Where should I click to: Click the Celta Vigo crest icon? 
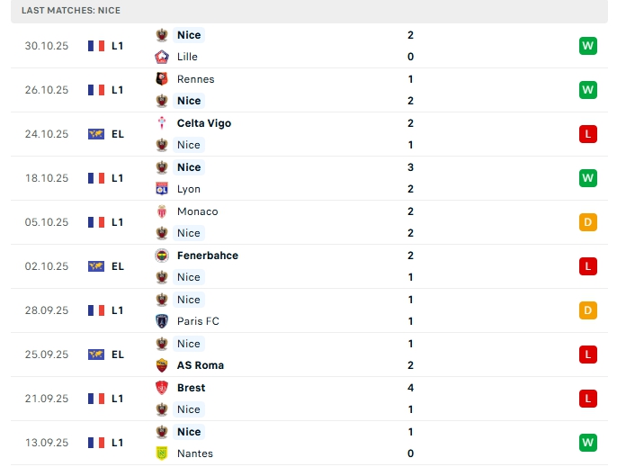(162, 123)
